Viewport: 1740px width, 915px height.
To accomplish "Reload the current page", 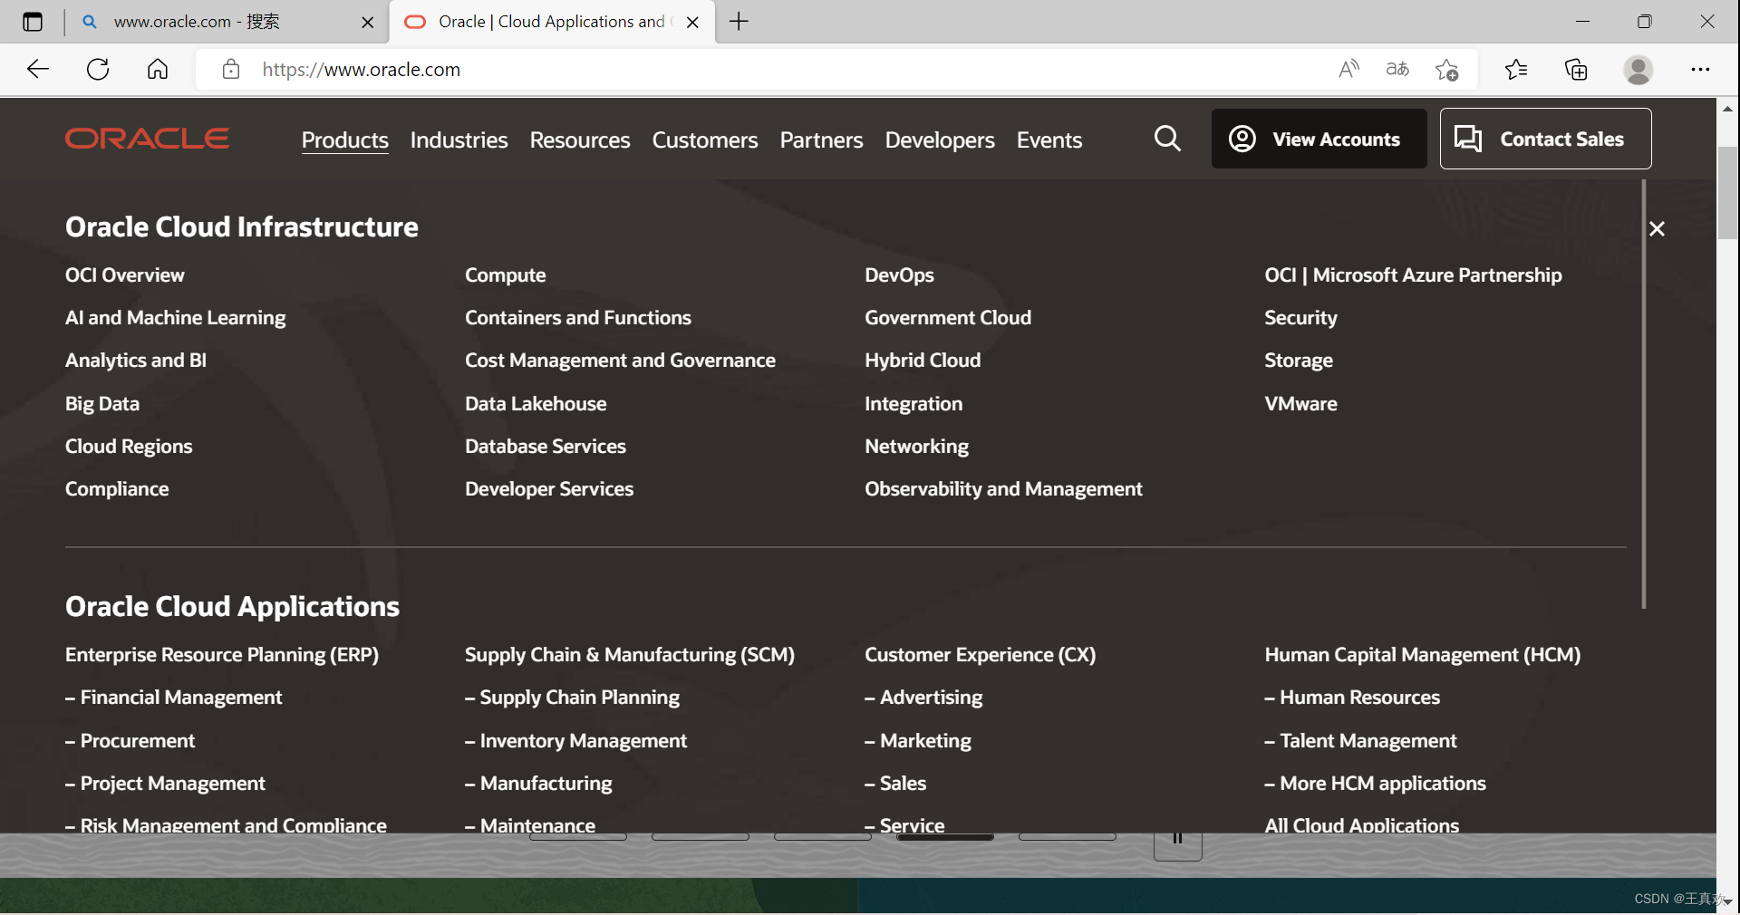I will pos(98,70).
